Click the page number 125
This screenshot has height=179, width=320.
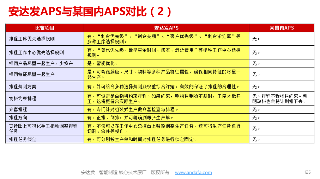point(307,172)
